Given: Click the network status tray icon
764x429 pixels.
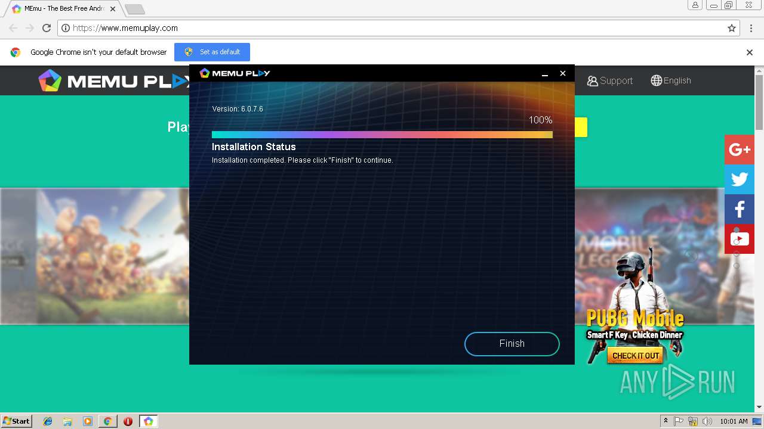Looking at the screenshot, I should pyautogui.click(x=693, y=421).
